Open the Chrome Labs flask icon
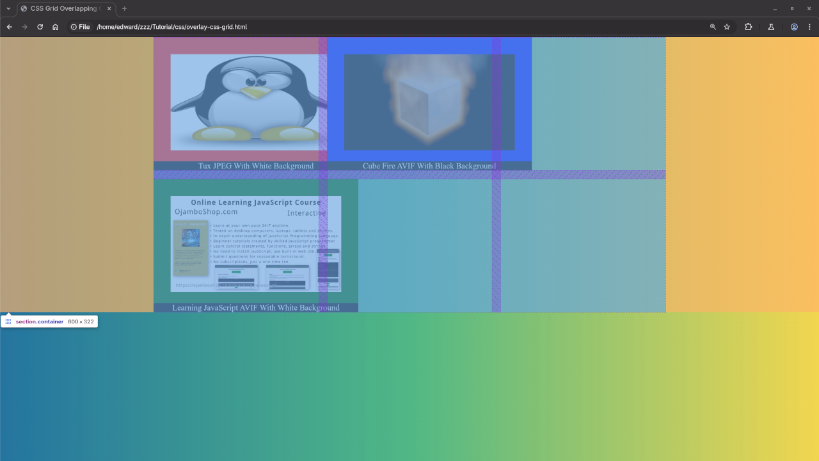Image resolution: width=819 pixels, height=461 pixels. [x=771, y=27]
